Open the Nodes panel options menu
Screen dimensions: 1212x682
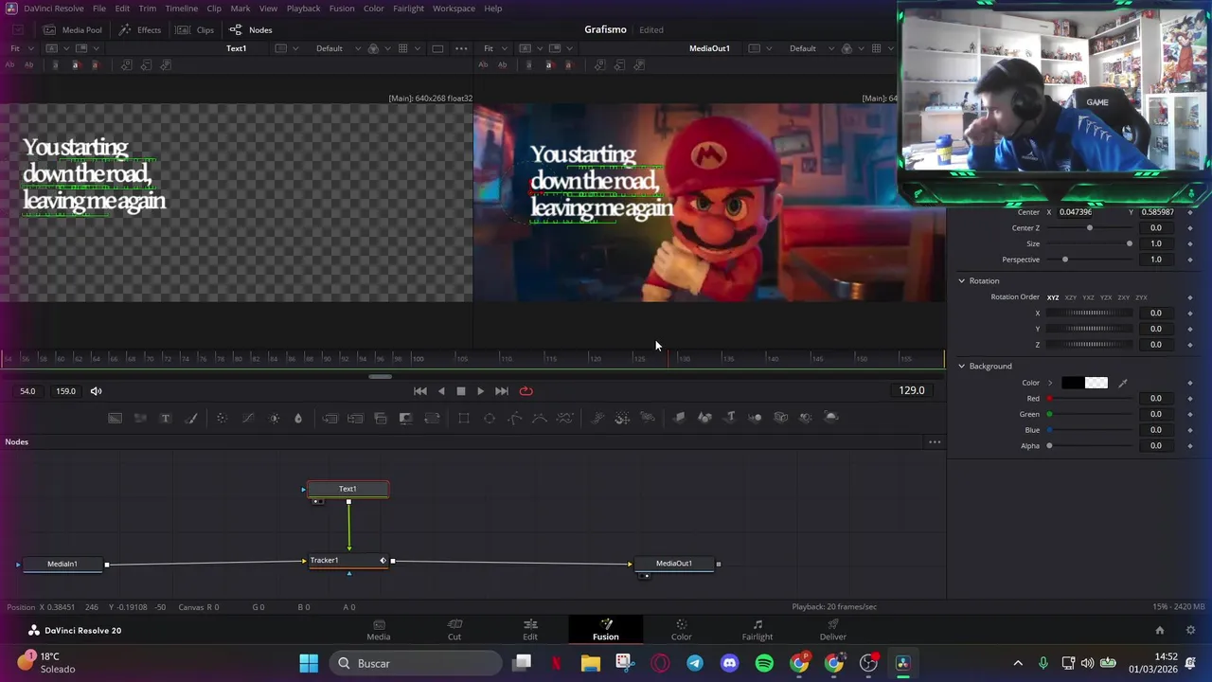(935, 442)
